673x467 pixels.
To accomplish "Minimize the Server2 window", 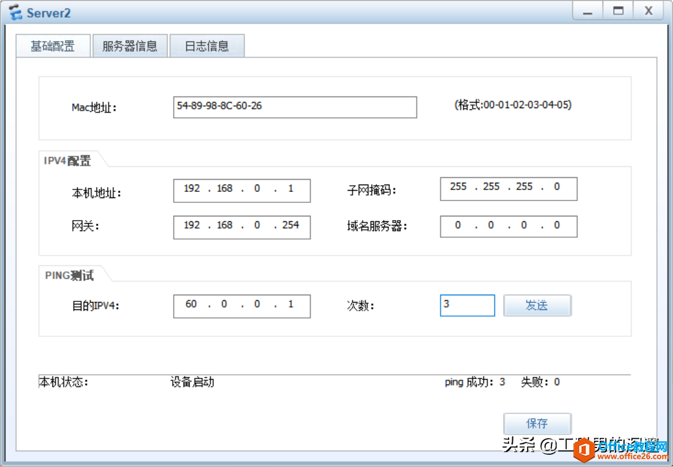I will [587, 11].
